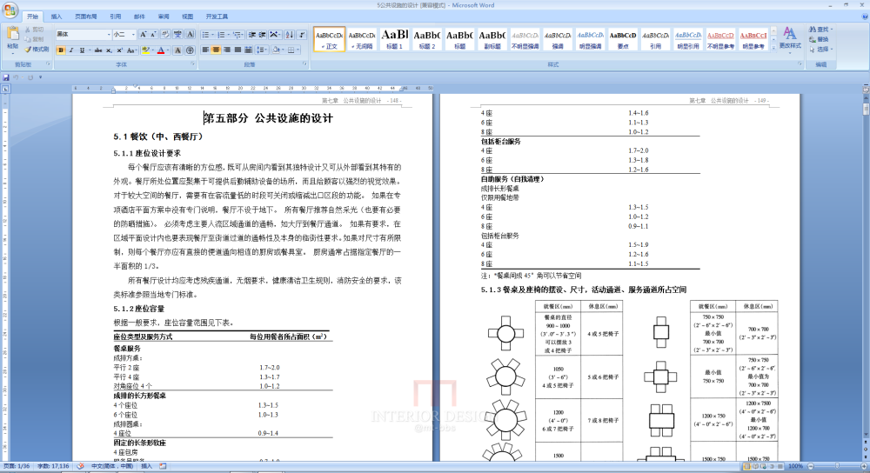The width and height of the screenshot is (870, 473).
Task: Toggle Align Left
Action: pyautogui.click(x=205, y=50)
